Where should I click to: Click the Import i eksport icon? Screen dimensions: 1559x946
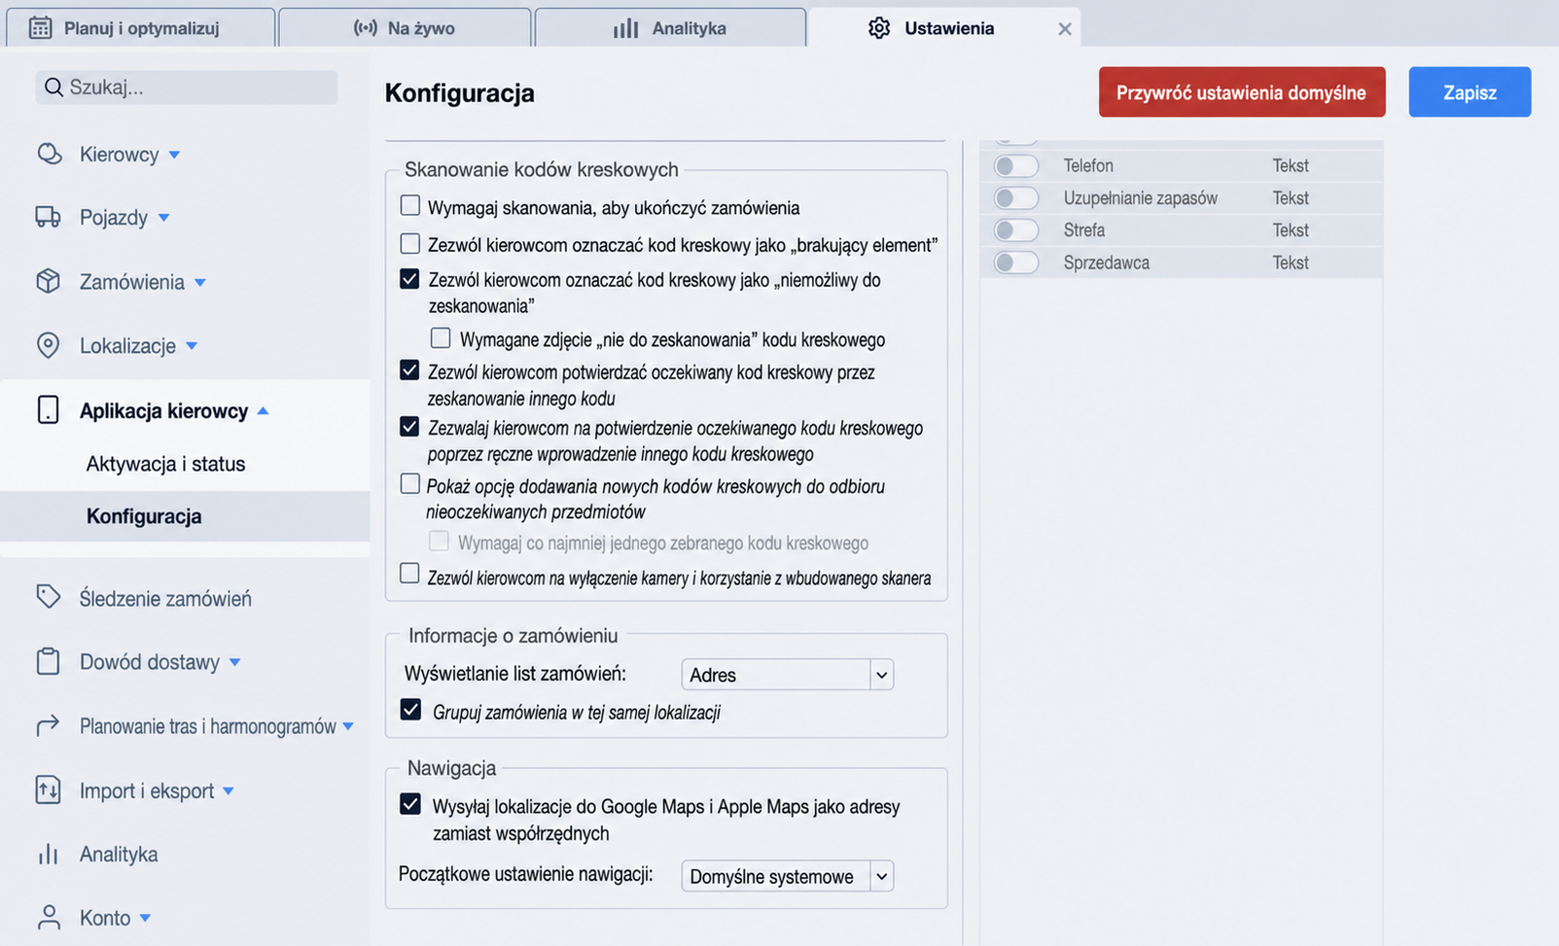tap(48, 789)
